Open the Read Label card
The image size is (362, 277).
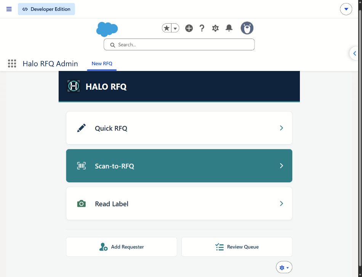coord(179,203)
